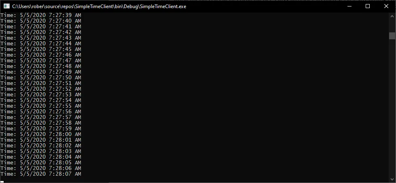This screenshot has height=183, width=396.
Task: Click the console app icon in title bar
Action: coord(6,6)
